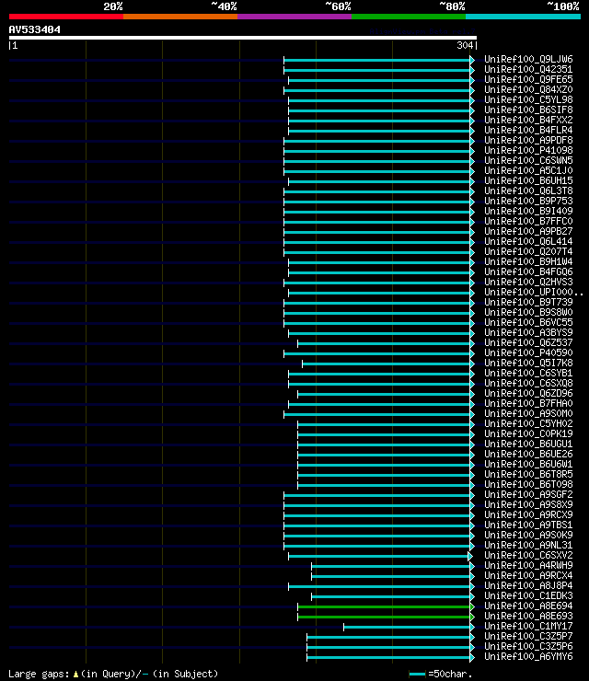This screenshot has height=681, width=589.
Task: Select the UniRef100_Q9FE65 label
Action: pos(528,79)
